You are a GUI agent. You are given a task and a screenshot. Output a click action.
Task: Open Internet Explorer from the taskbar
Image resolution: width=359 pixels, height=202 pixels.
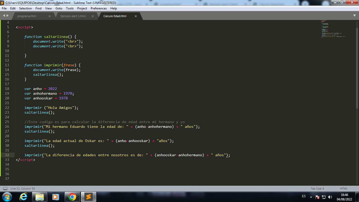pos(24,197)
